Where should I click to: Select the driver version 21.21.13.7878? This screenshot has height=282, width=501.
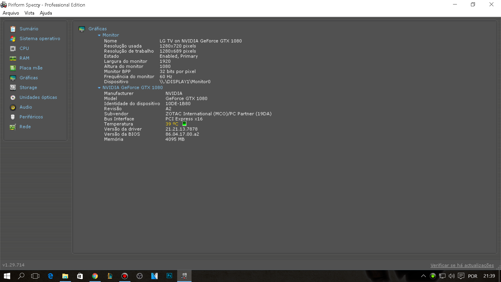coord(182,129)
